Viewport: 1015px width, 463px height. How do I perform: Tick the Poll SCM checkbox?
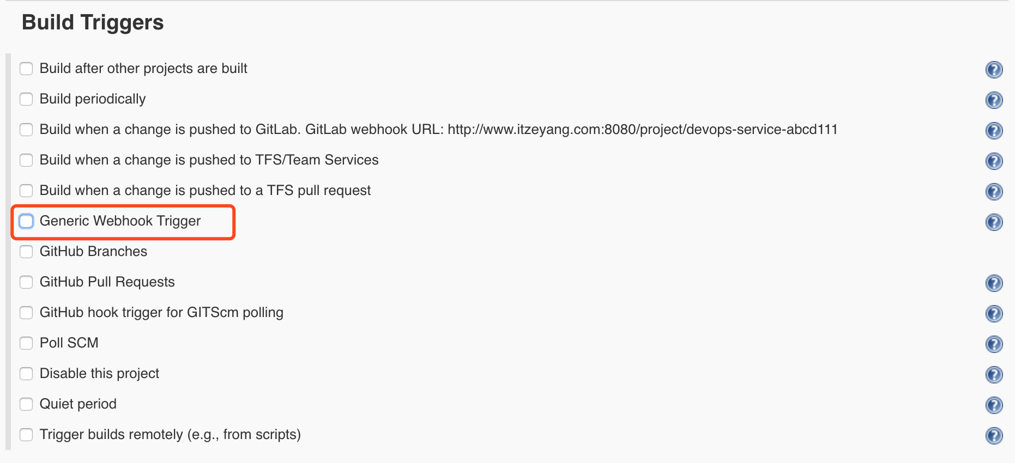point(26,343)
